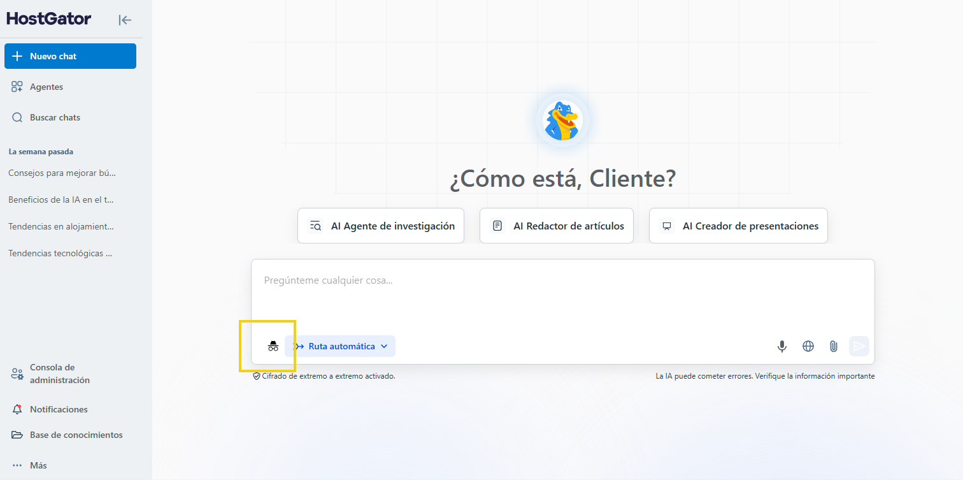
Task: Click the users-gear icon beside Consola
Action: (17, 374)
